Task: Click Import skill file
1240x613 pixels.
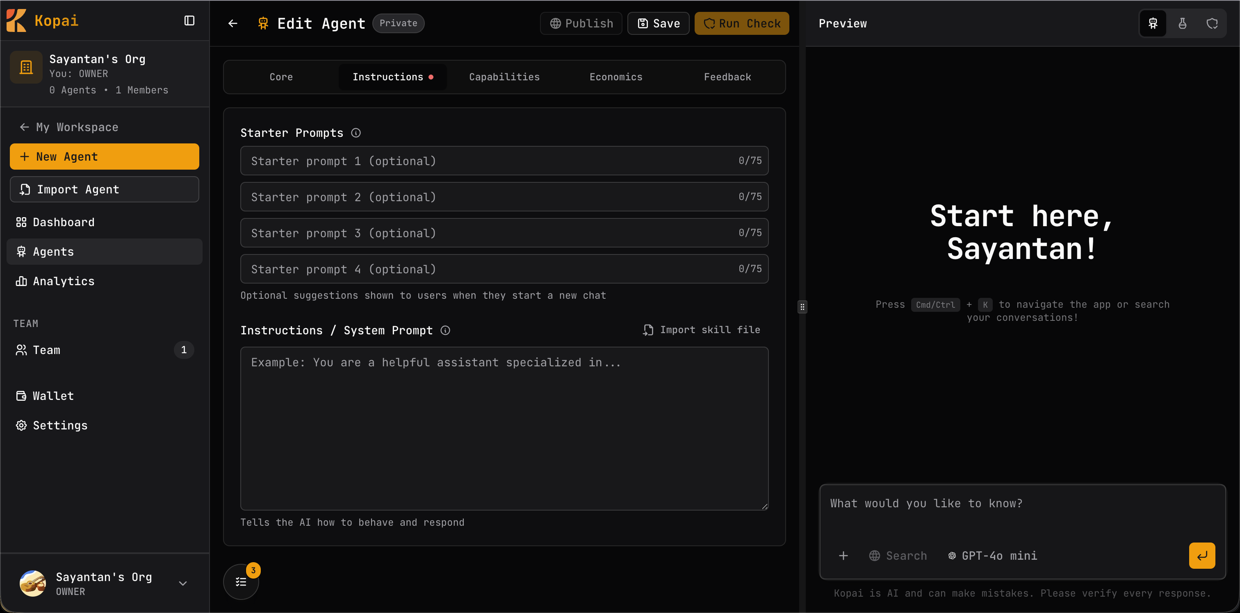Action: click(701, 330)
